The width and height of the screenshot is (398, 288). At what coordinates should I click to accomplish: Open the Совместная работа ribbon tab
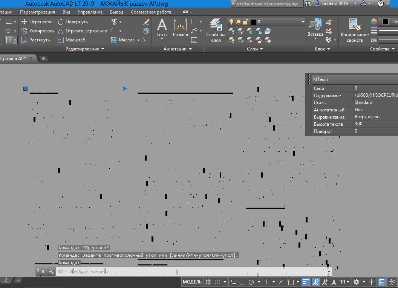[x=151, y=12]
